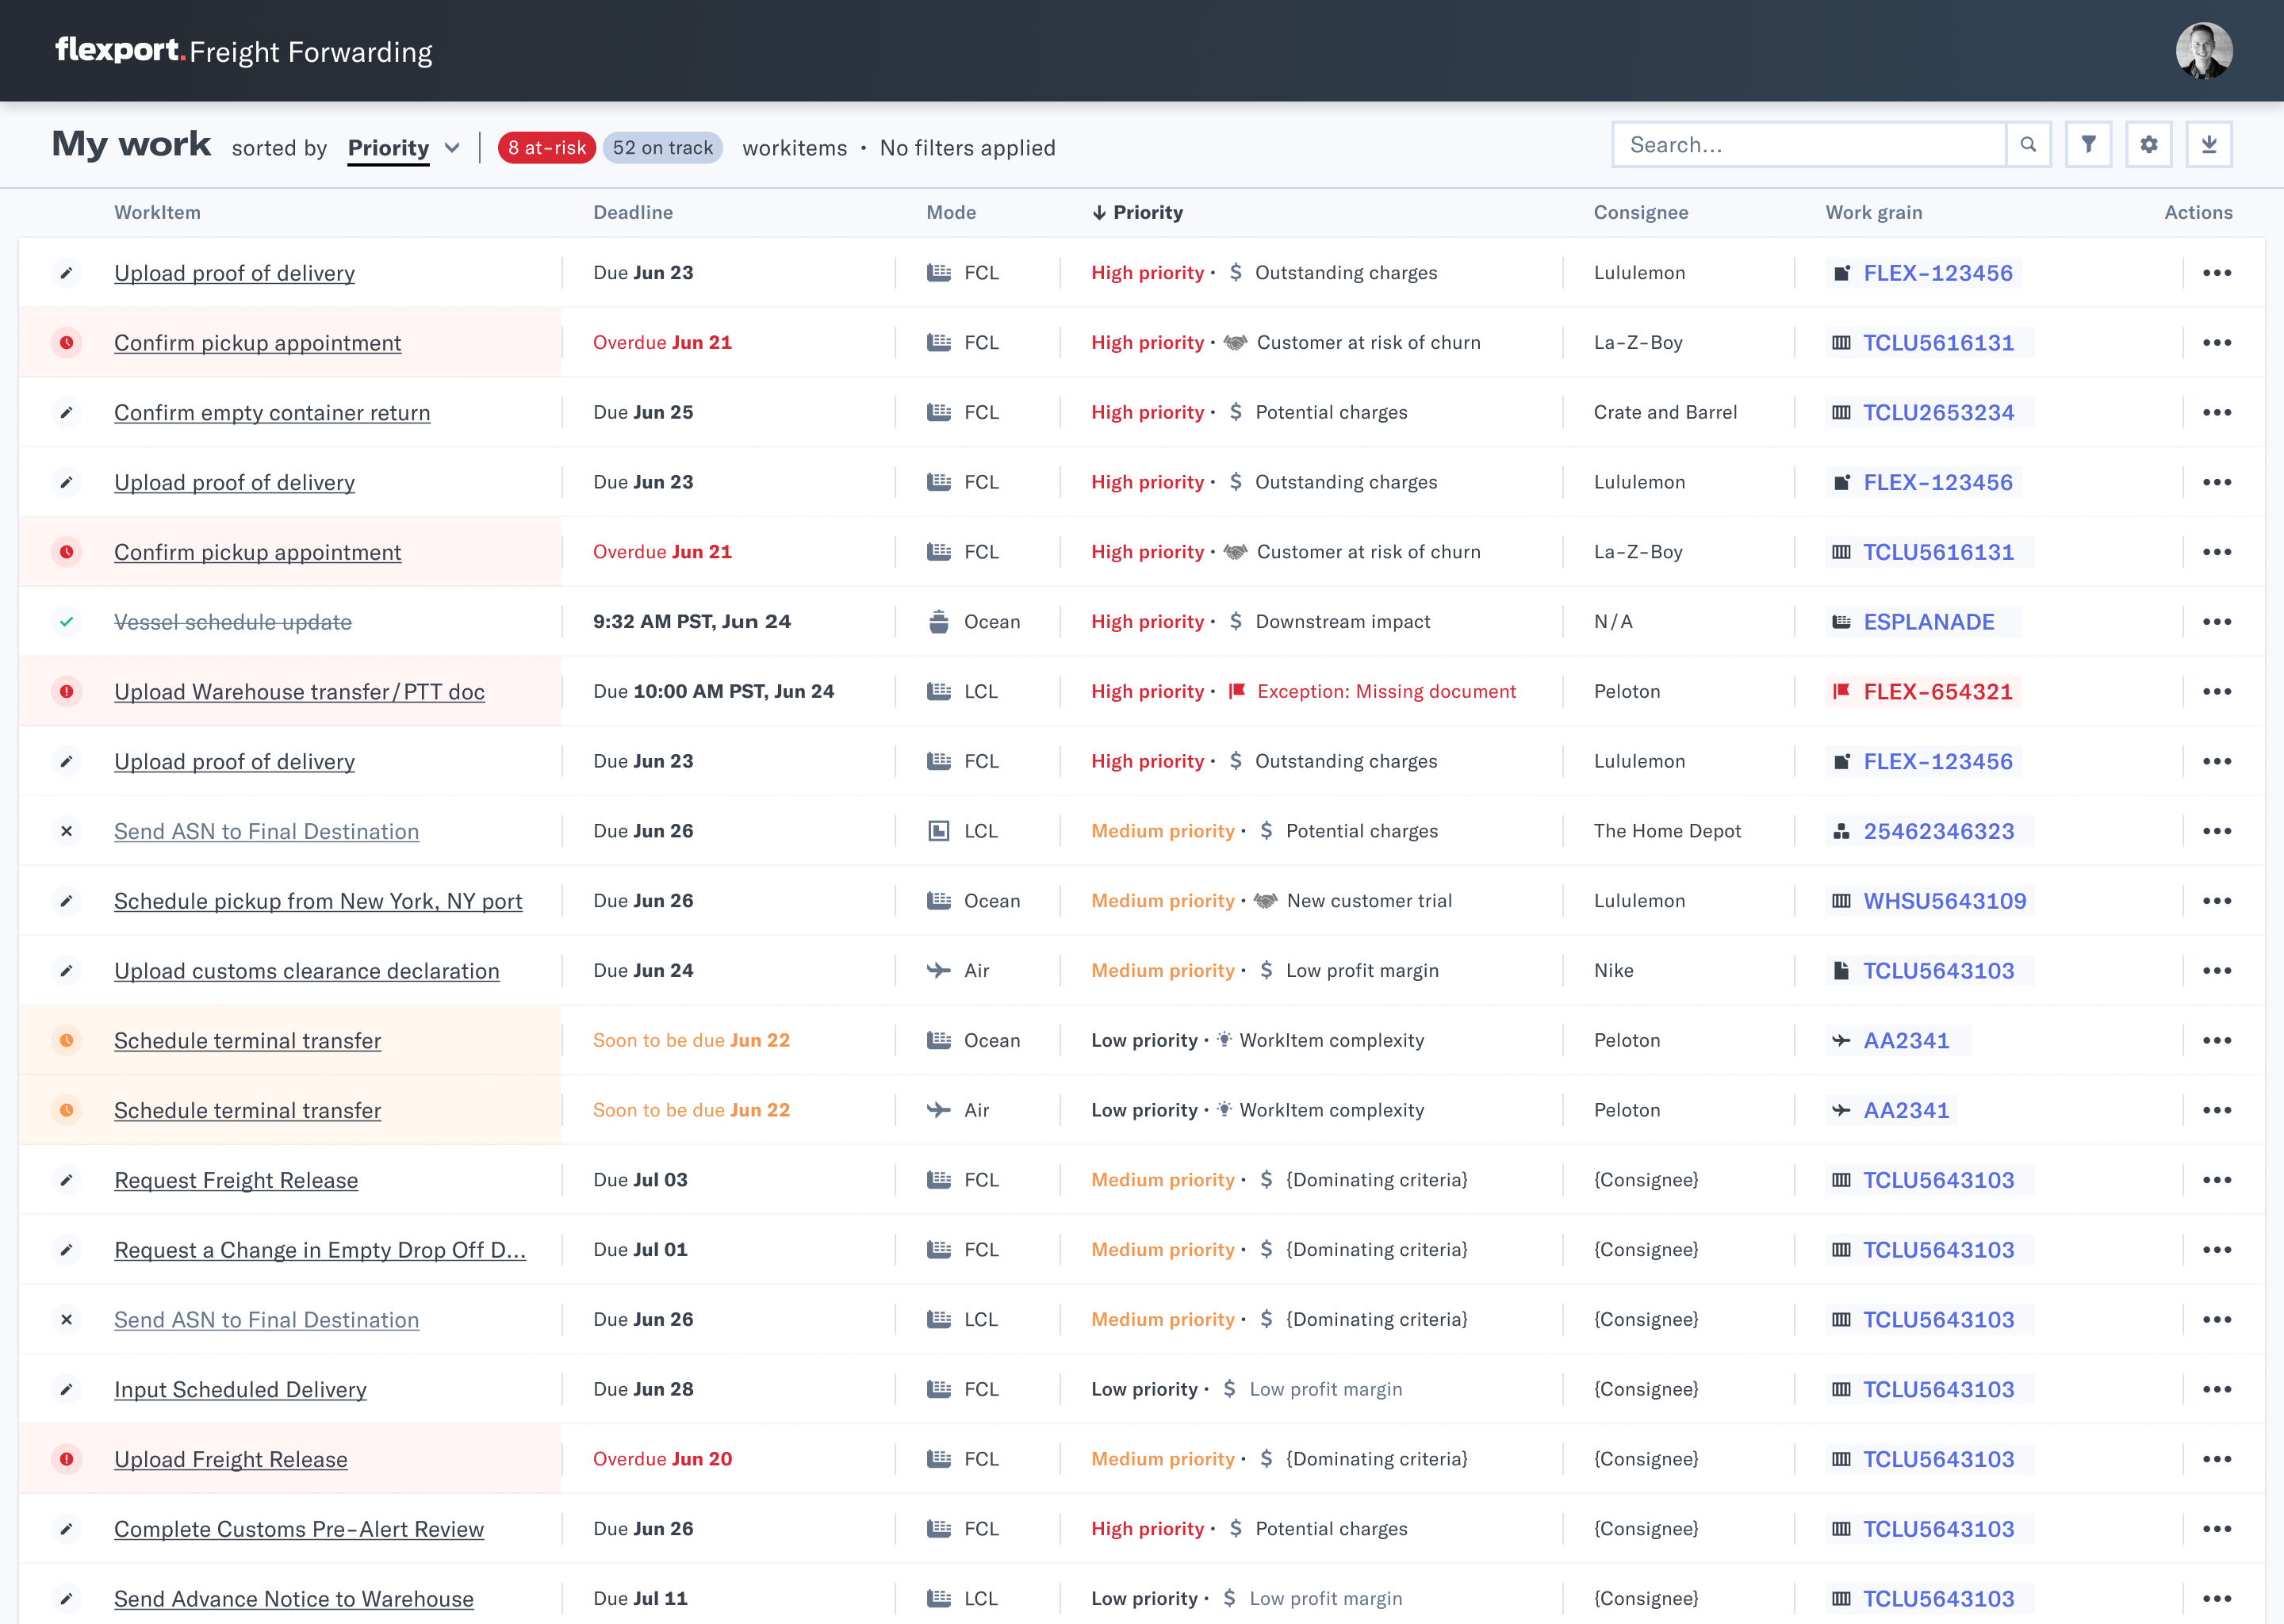This screenshot has height=1624, width=2284.
Task: Open actions menu for Schedule pickup from New York
Action: pos(2217,901)
